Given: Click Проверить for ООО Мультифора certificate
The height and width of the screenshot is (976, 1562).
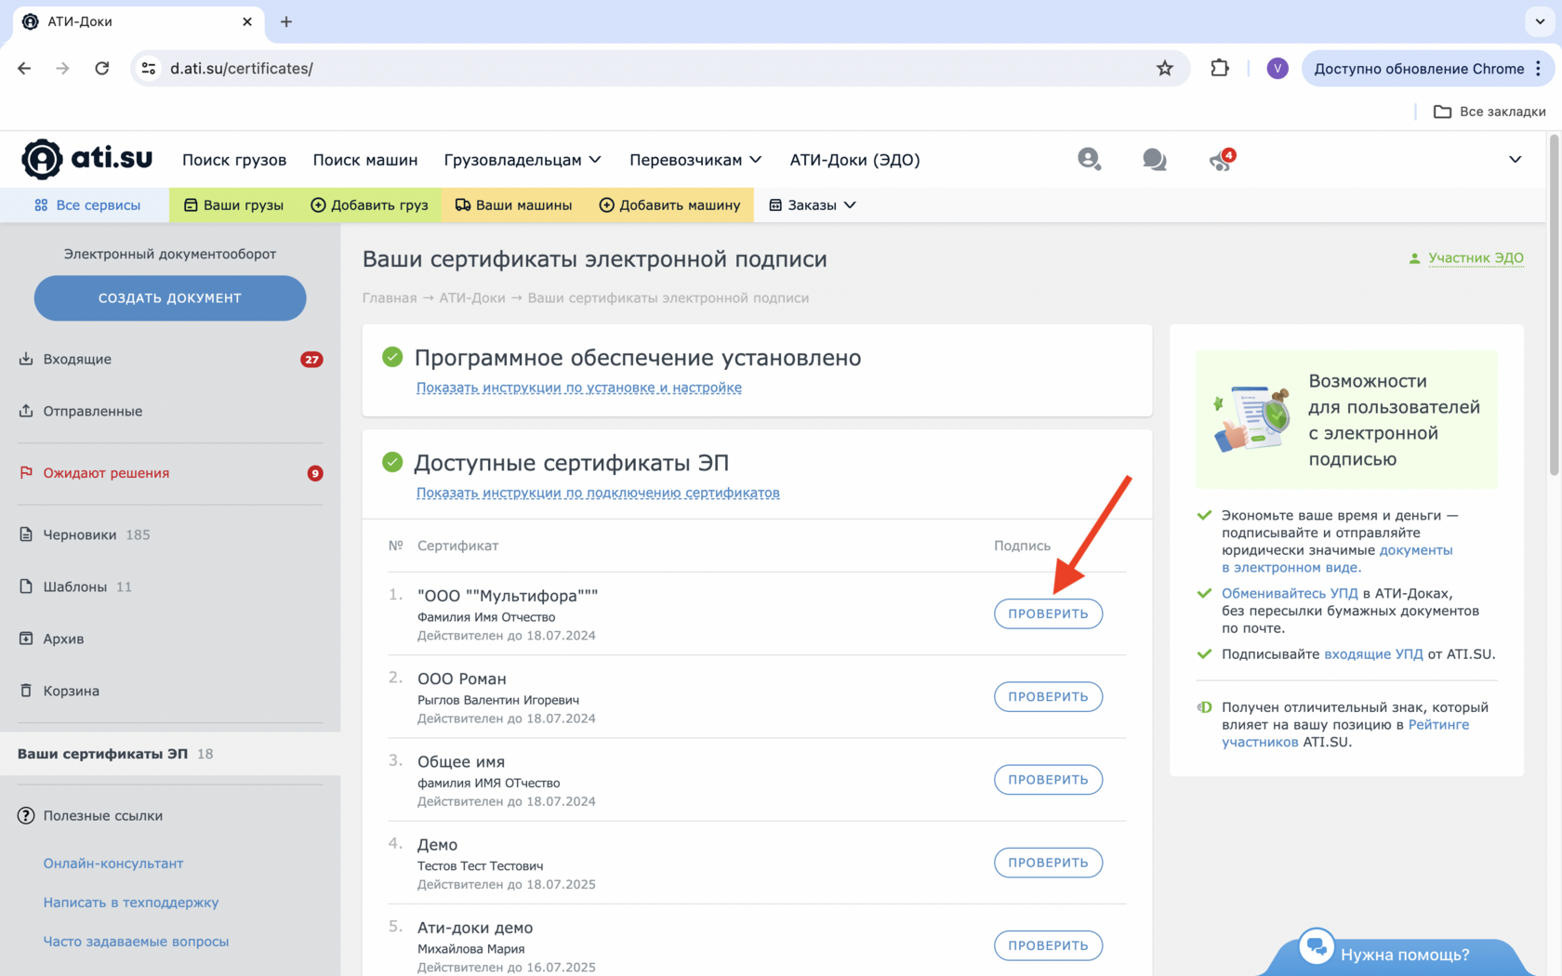Looking at the screenshot, I should 1048,613.
